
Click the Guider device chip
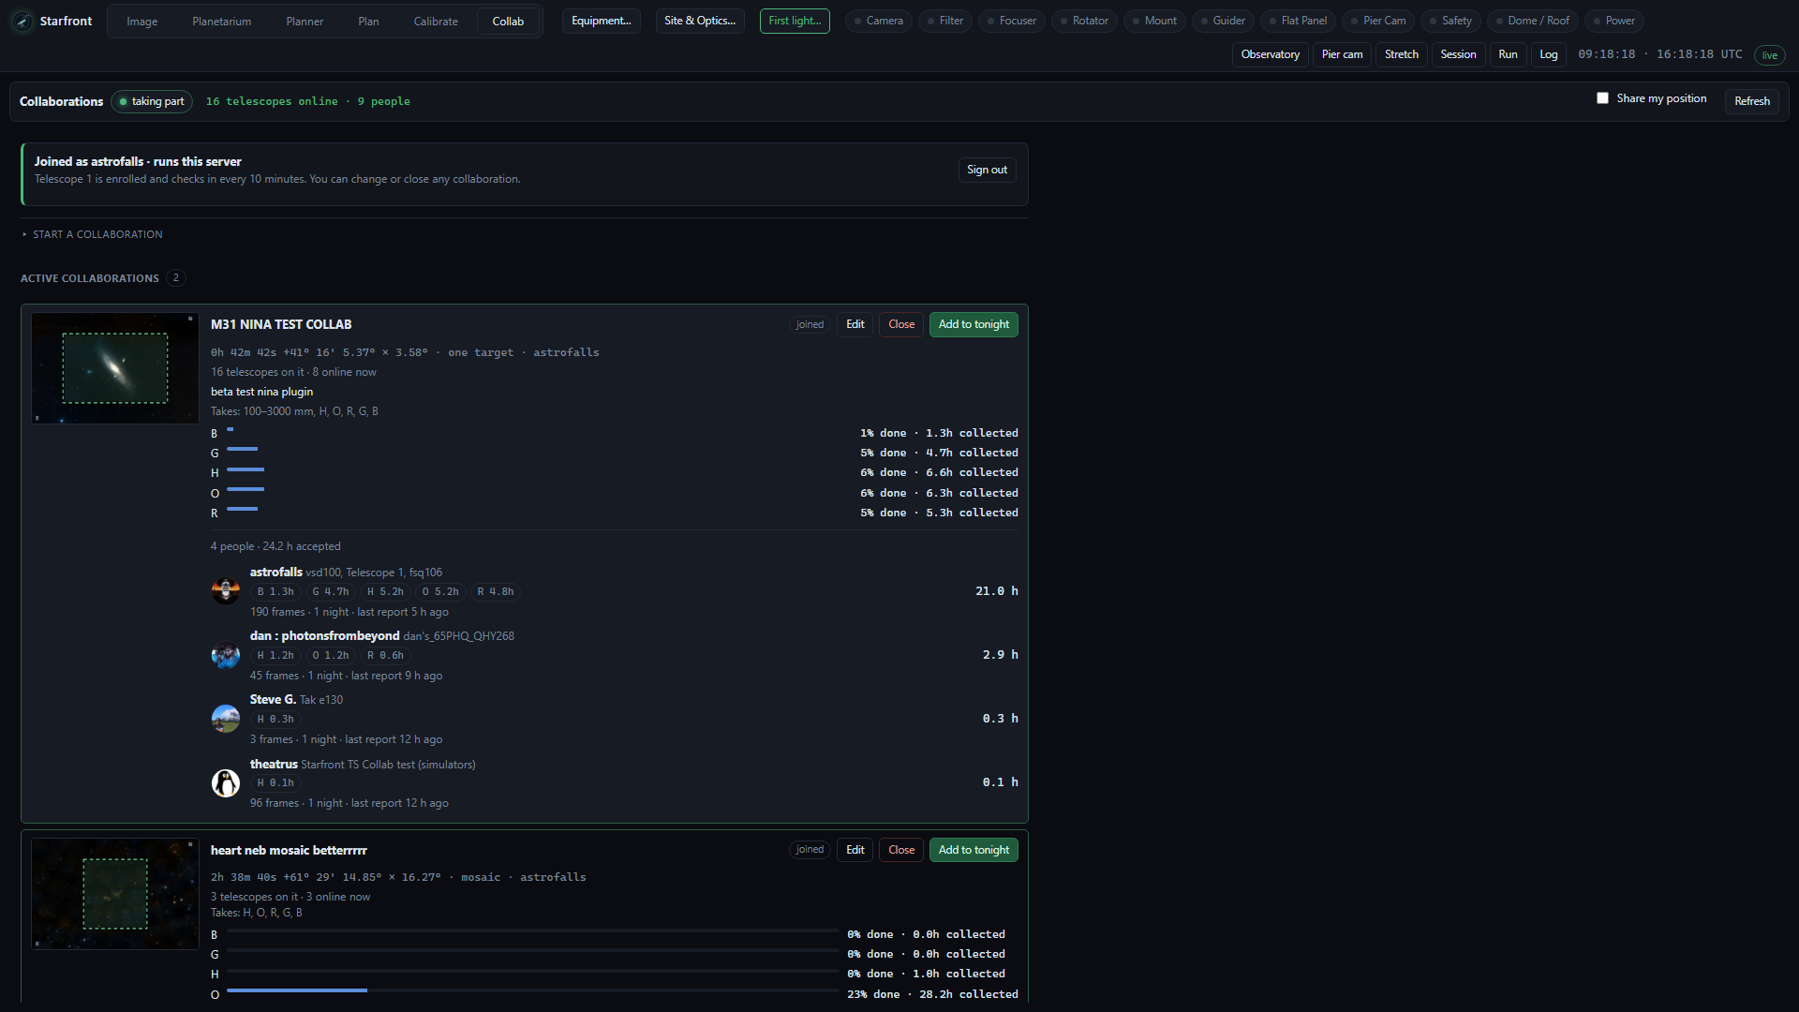(x=1223, y=21)
